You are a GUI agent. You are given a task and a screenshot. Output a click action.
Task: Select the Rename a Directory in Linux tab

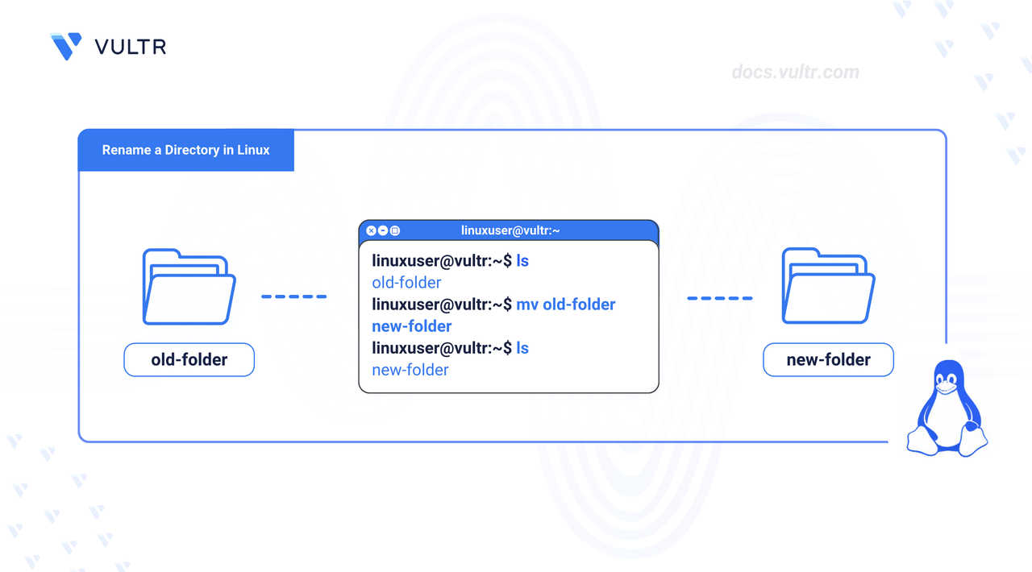(x=186, y=151)
